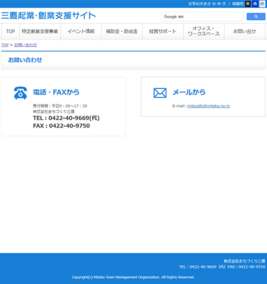Select black background color swatch
This screenshot has height=284, width=267.
point(248,4)
